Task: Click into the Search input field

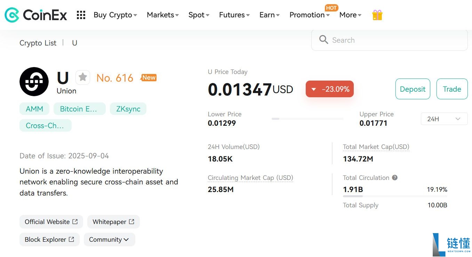Action: coord(390,40)
